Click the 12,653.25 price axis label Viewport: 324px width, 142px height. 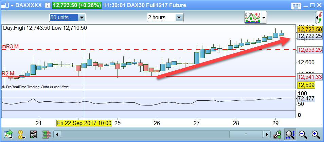point(310,50)
